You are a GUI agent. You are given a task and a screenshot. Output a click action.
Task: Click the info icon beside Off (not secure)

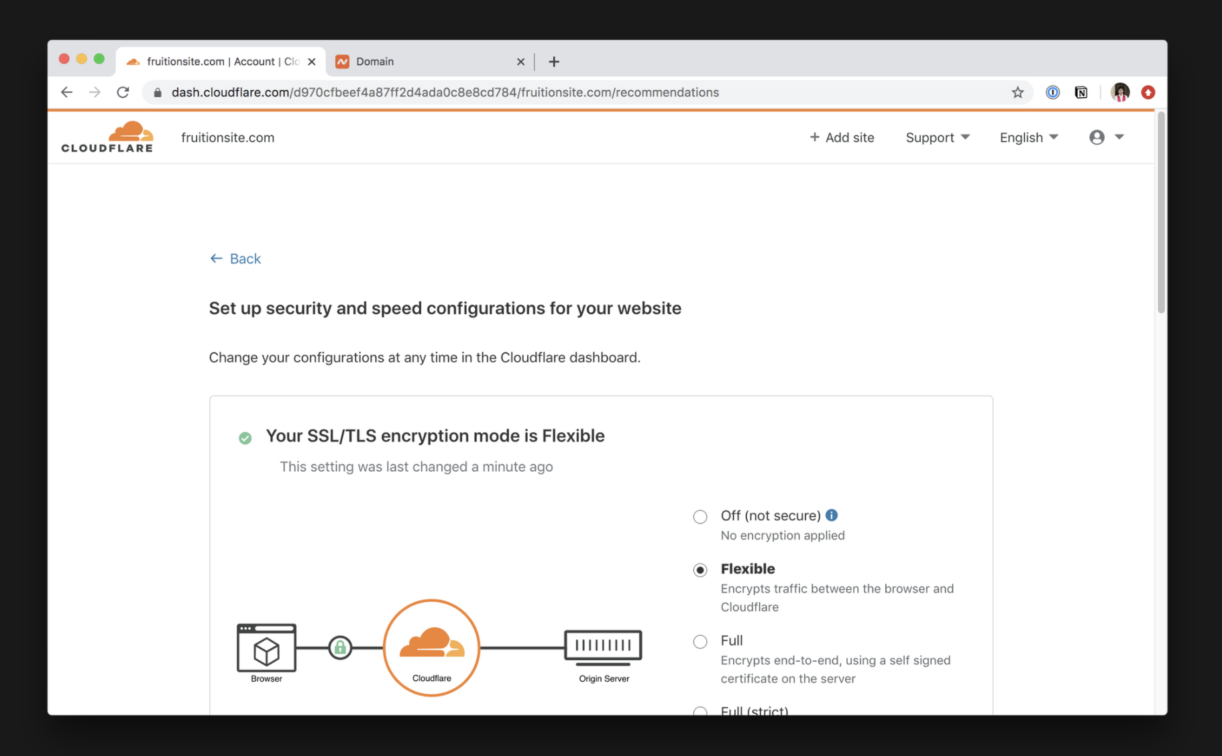click(832, 515)
